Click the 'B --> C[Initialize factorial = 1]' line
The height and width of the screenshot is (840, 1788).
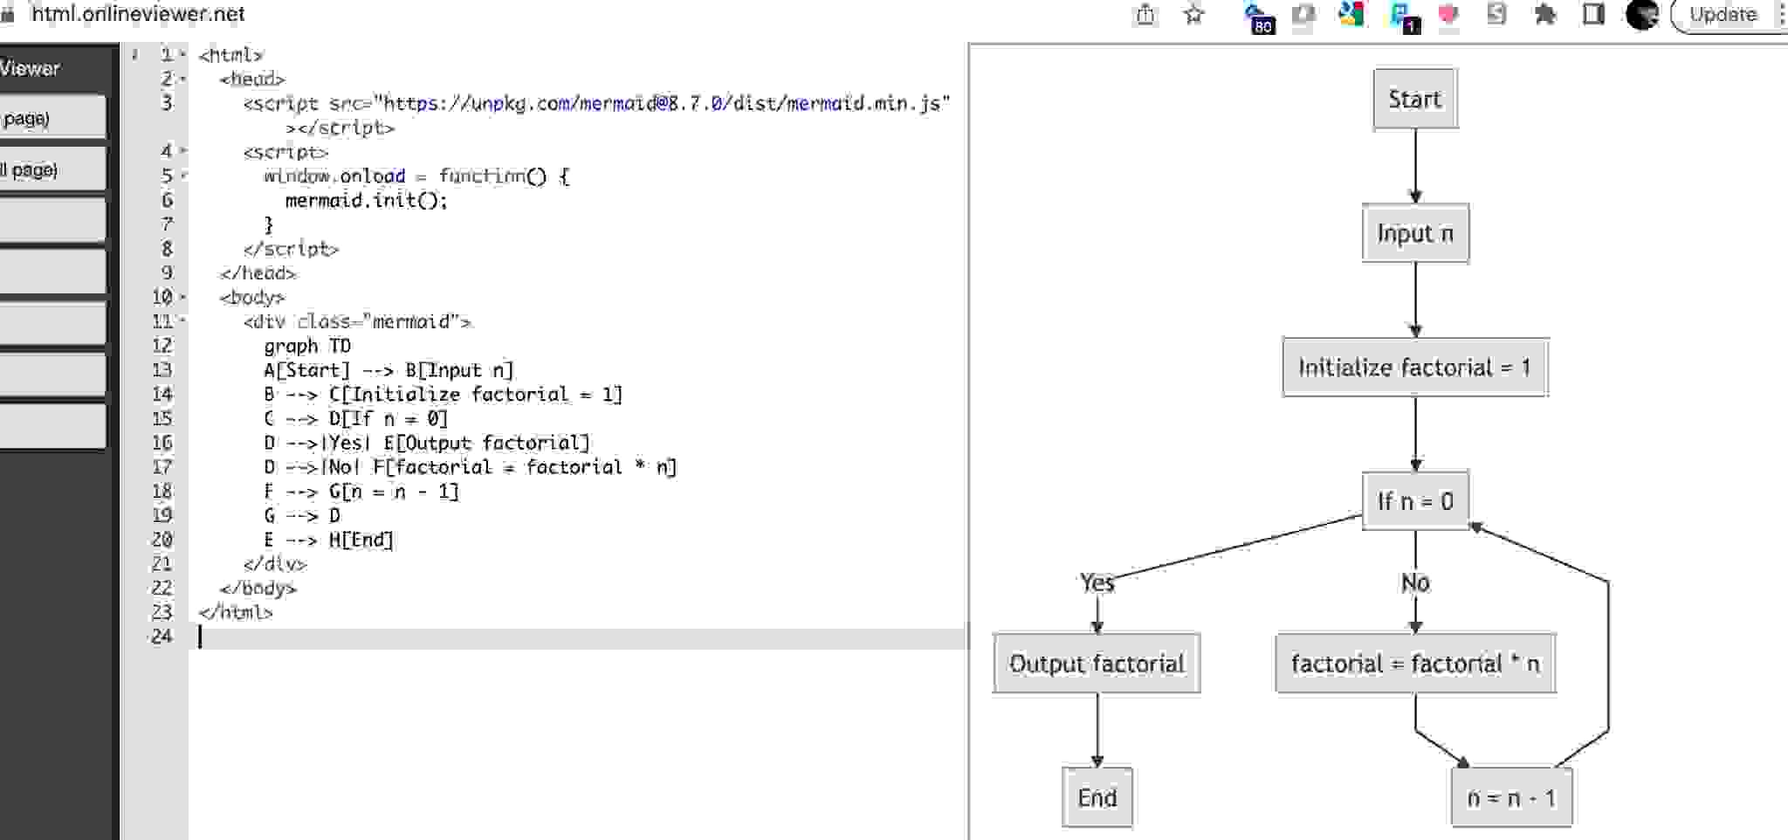coord(444,394)
